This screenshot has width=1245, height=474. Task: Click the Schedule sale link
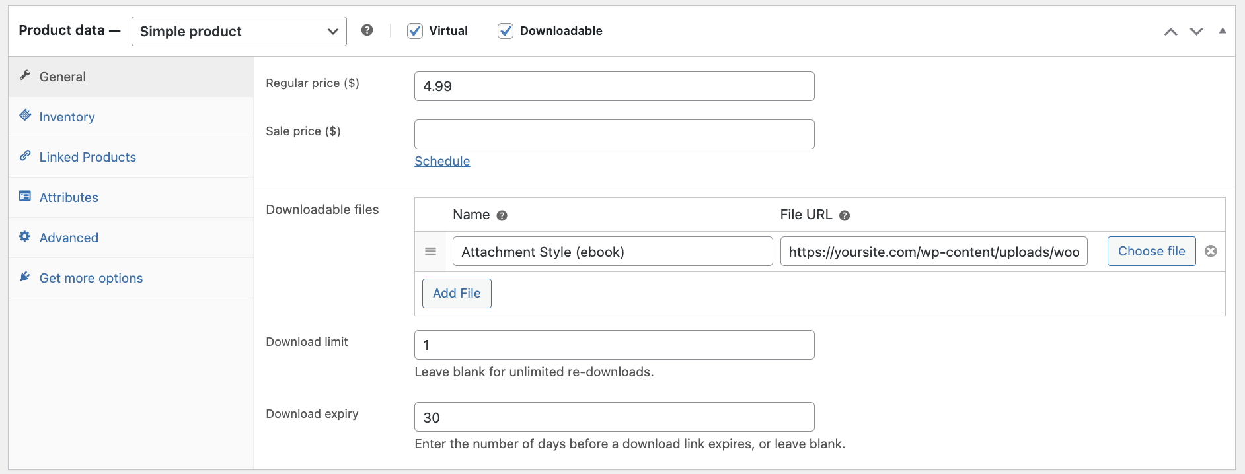442,161
